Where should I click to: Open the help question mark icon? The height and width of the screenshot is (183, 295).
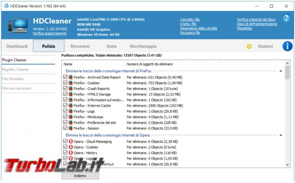tap(286, 18)
